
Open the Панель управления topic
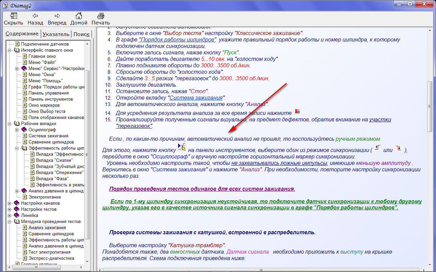click(48, 93)
